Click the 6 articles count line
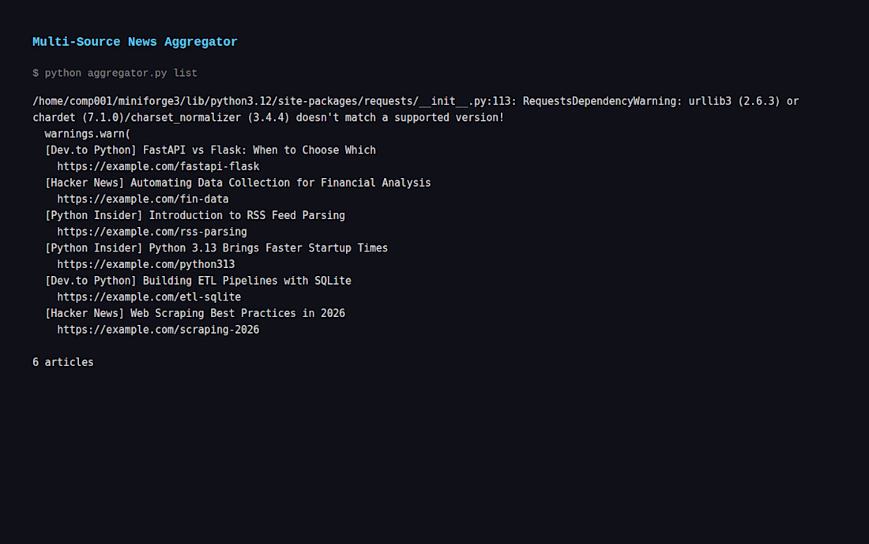 pos(63,362)
